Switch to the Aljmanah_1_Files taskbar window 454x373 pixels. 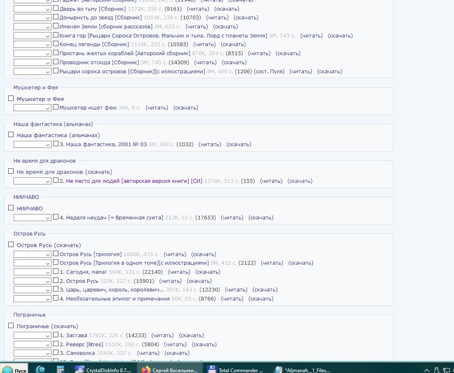pyautogui.click(x=302, y=370)
